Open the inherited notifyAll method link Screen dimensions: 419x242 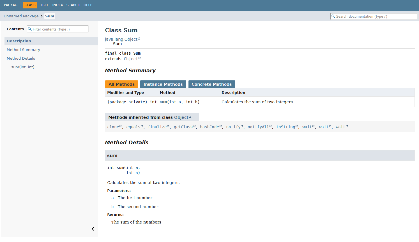259,127
